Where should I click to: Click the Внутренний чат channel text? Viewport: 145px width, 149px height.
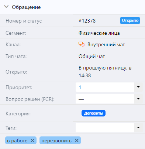coord(106,45)
